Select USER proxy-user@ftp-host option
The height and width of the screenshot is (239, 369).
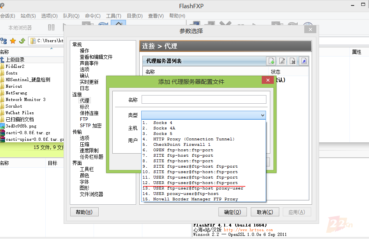click(x=204, y=194)
